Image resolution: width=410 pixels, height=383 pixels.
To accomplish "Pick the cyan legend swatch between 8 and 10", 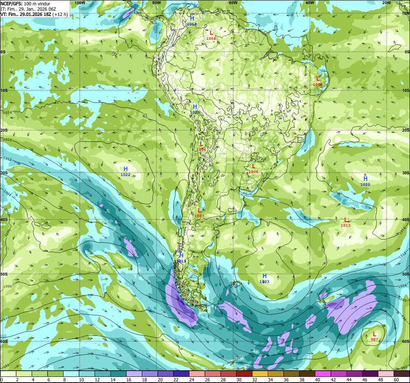I will pos(71,374).
